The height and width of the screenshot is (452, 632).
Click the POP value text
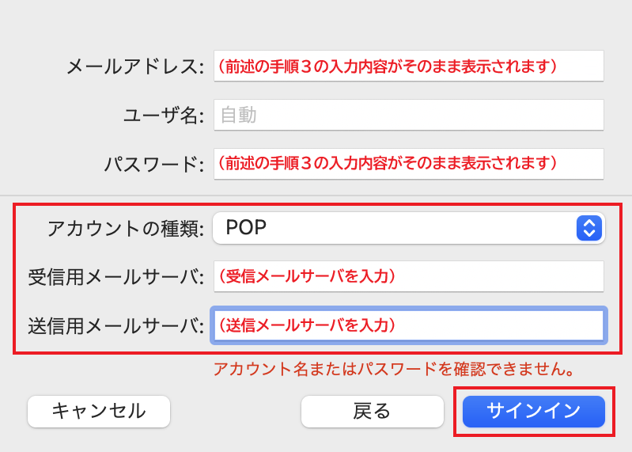(x=246, y=228)
